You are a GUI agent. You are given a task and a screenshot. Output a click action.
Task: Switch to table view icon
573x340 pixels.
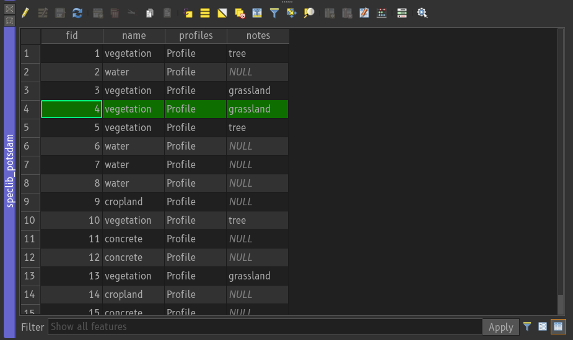click(558, 326)
